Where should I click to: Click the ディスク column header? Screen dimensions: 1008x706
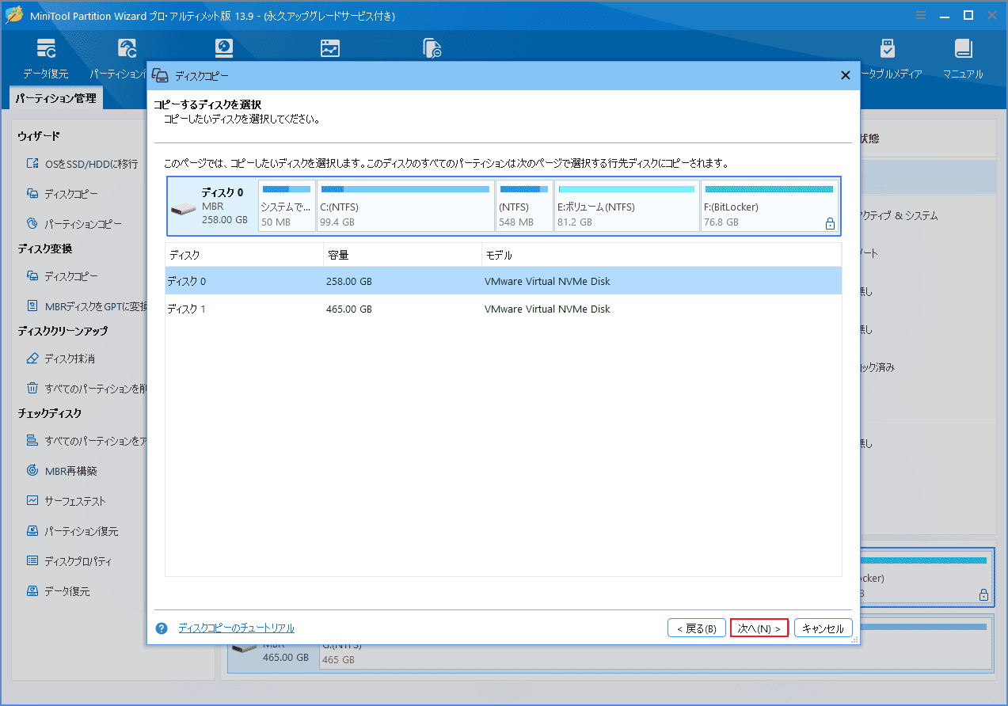pyautogui.click(x=244, y=255)
